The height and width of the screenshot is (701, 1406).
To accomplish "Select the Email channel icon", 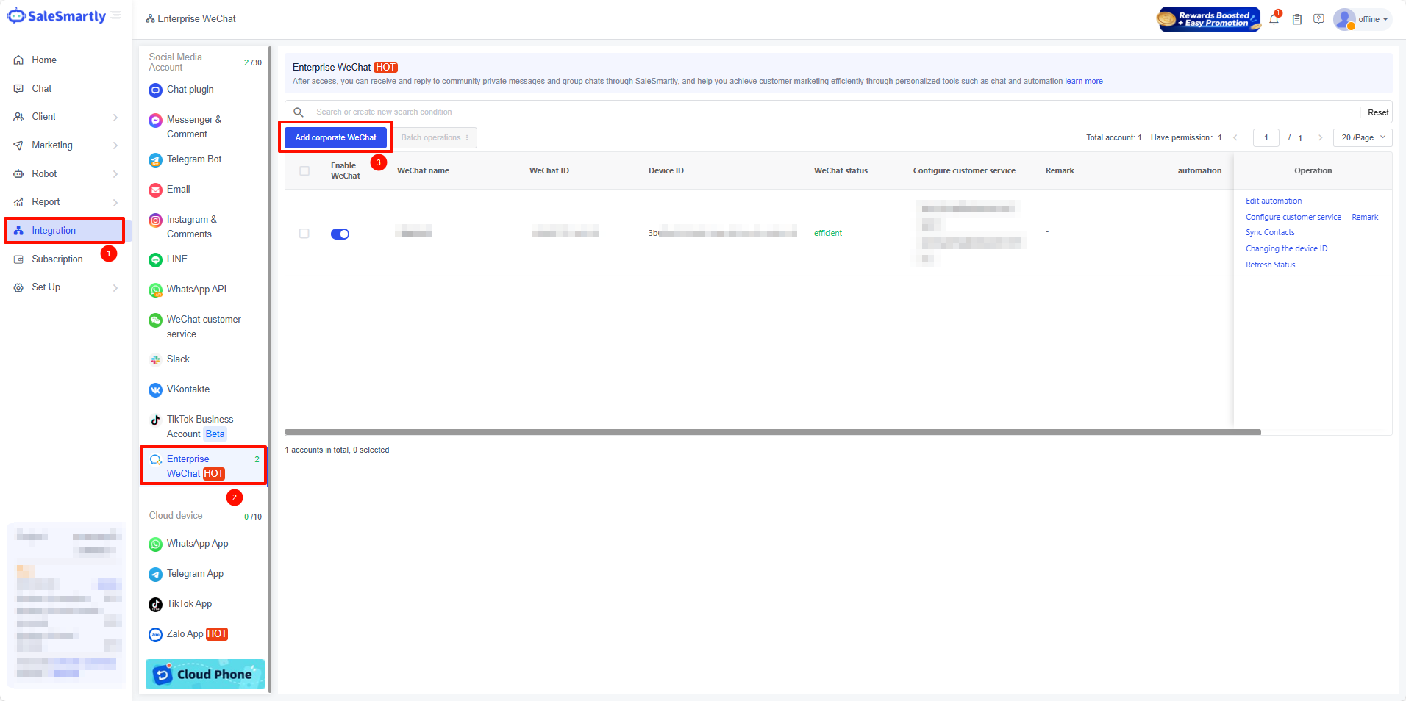I will 155,190.
